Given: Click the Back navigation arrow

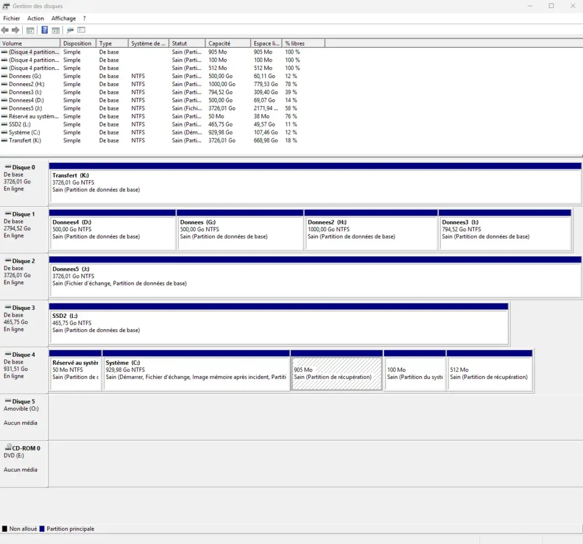Looking at the screenshot, I should click(x=5, y=30).
